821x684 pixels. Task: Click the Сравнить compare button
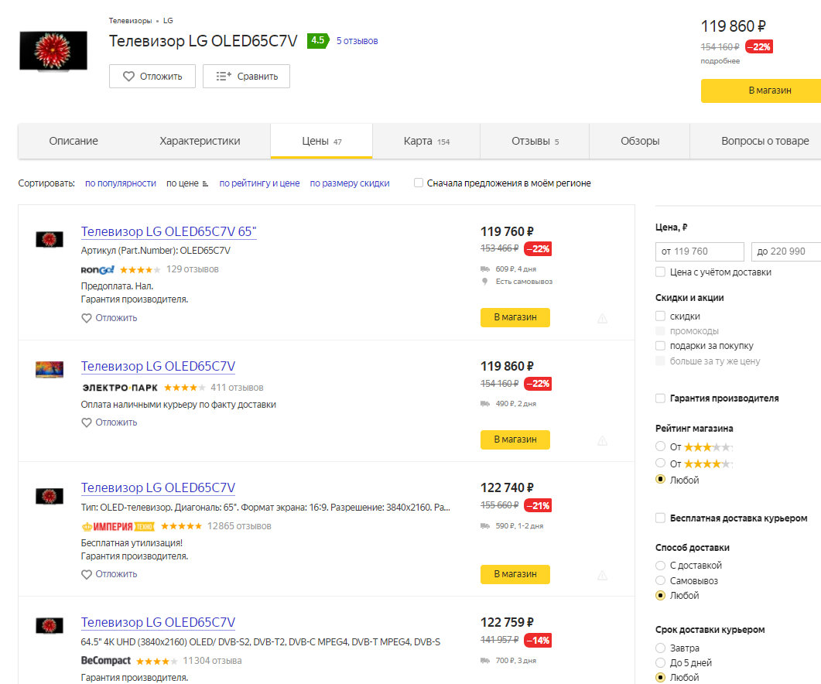coord(246,76)
